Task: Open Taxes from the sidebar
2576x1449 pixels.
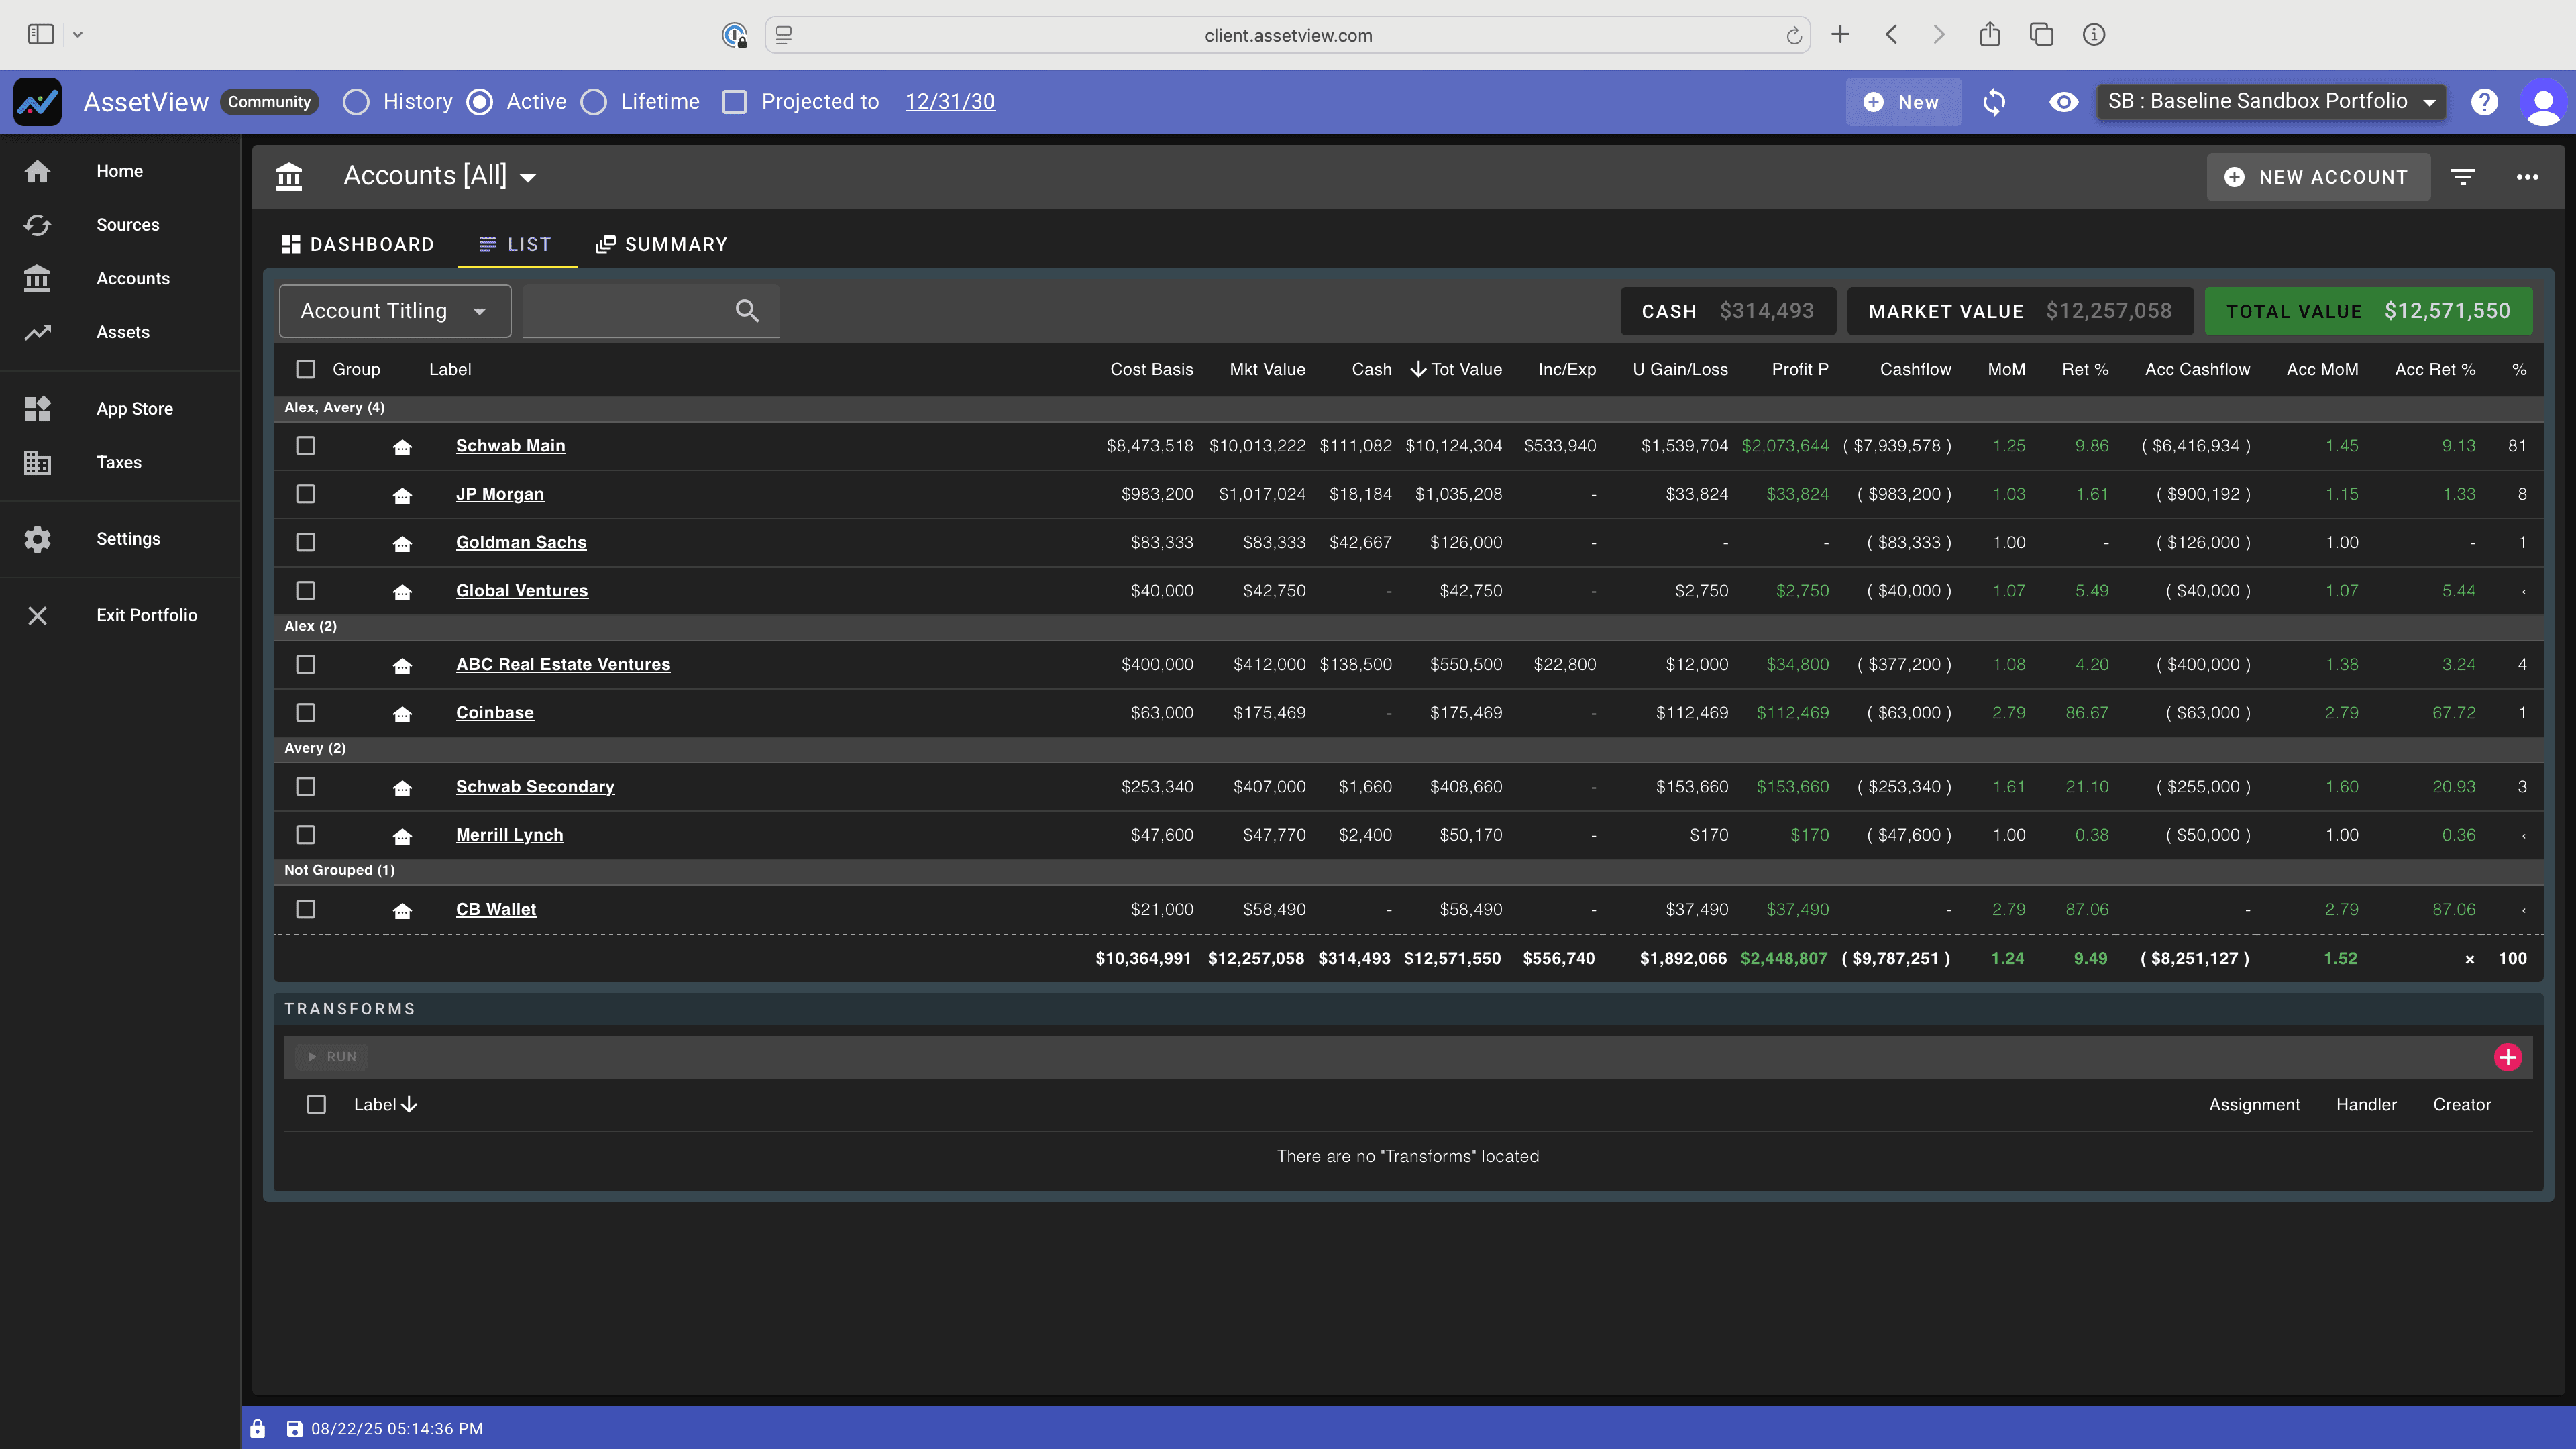Action: tap(118, 462)
